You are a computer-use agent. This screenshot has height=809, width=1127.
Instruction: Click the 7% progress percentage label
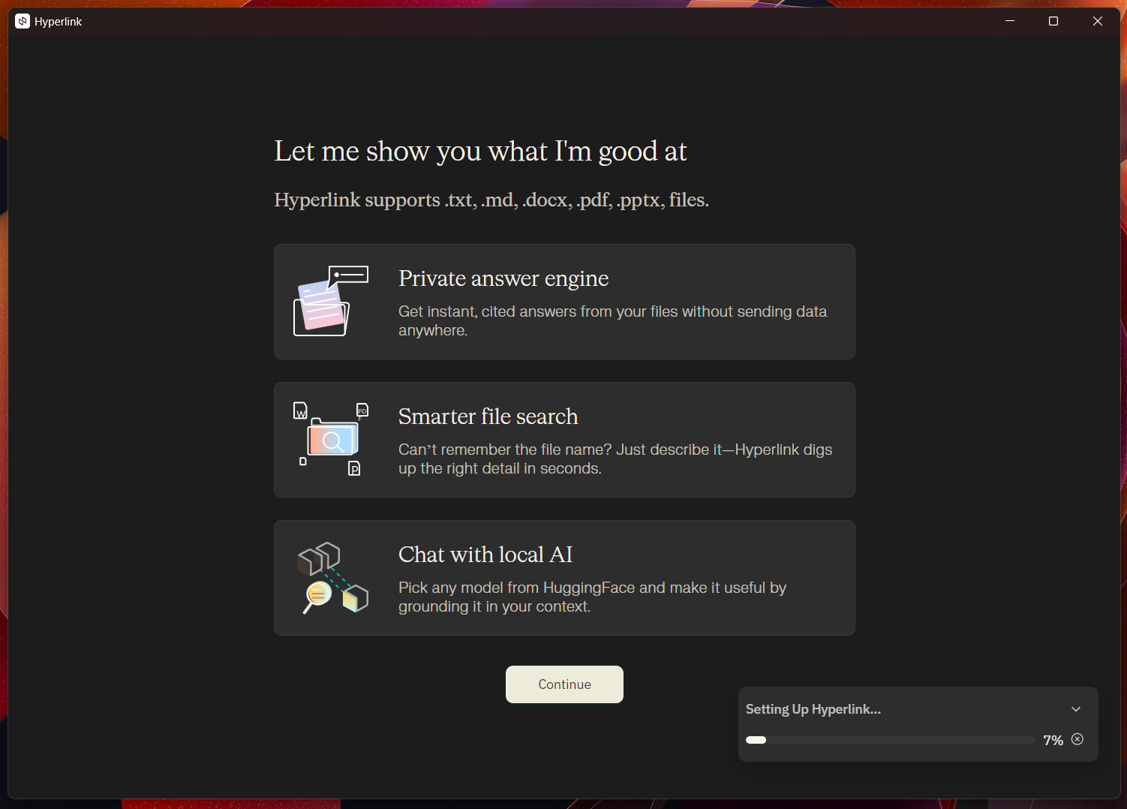(x=1053, y=741)
